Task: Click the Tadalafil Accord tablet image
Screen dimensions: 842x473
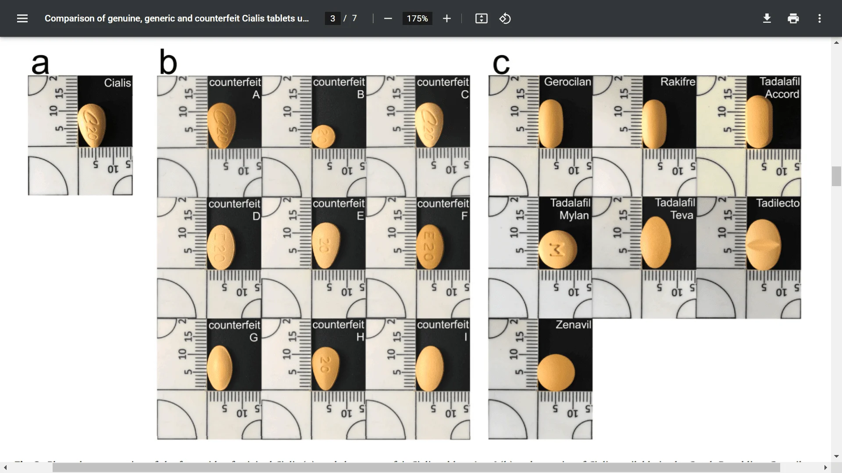Action: click(760, 122)
